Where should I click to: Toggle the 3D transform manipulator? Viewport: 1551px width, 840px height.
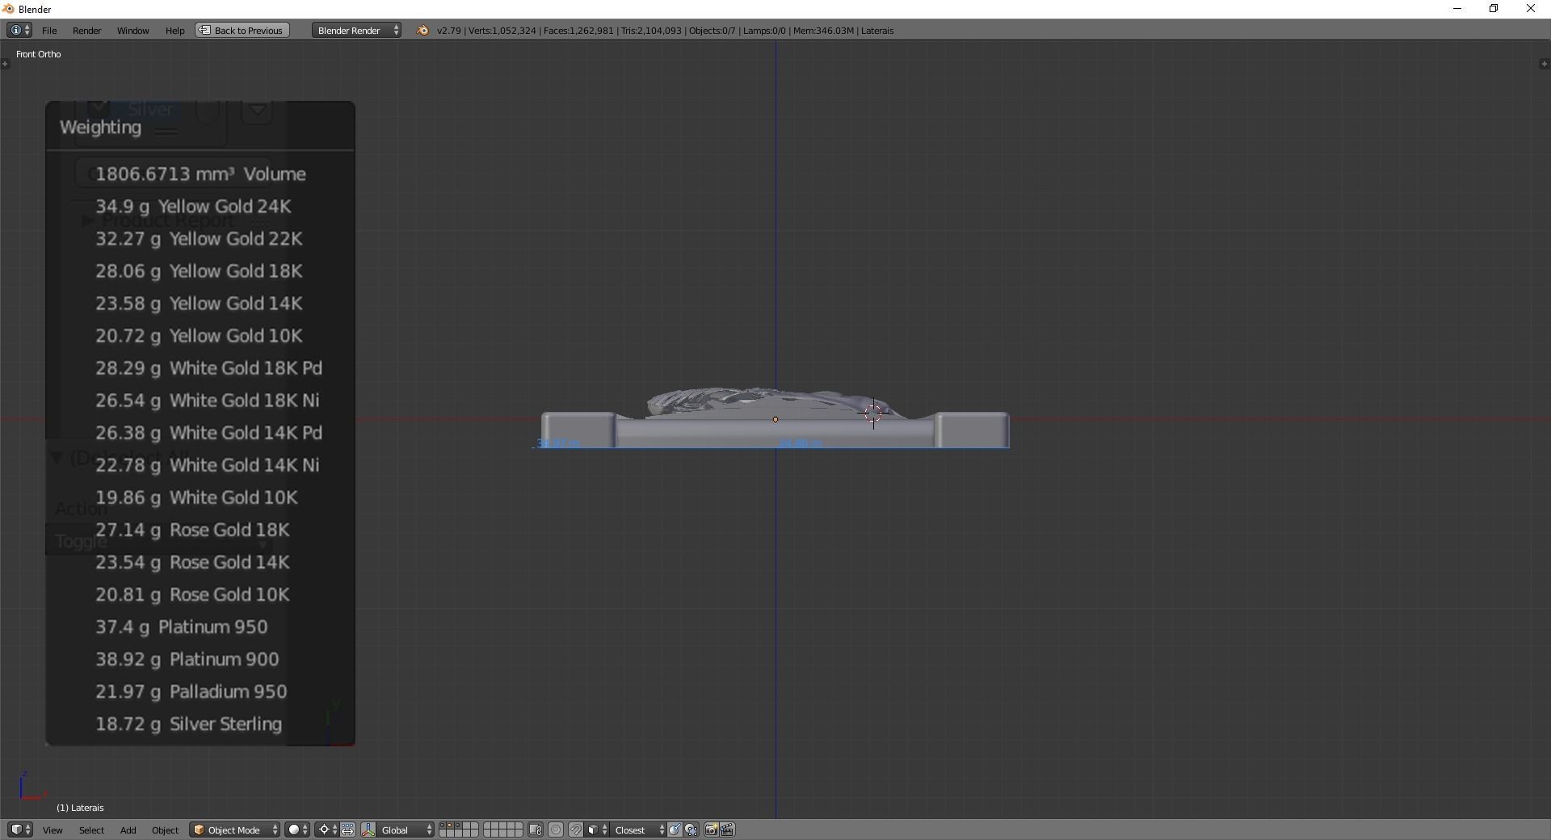point(368,829)
